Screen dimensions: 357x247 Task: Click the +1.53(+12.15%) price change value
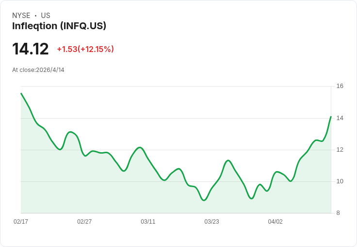(x=85, y=49)
